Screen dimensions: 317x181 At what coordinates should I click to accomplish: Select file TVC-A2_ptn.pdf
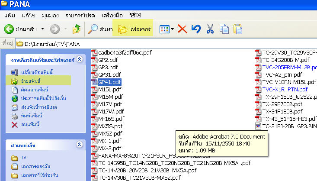coord(282,75)
